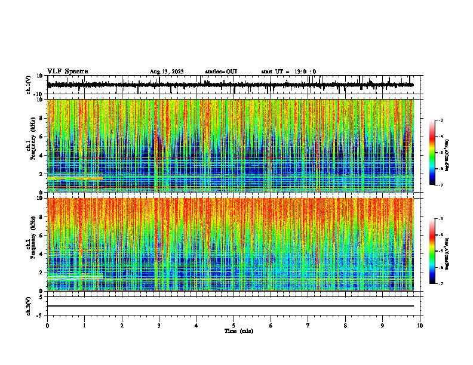This screenshot has width=473, height=365.
Task: Click inside the ch.2 frequency spectrogram
Action: tap(230, 245)
